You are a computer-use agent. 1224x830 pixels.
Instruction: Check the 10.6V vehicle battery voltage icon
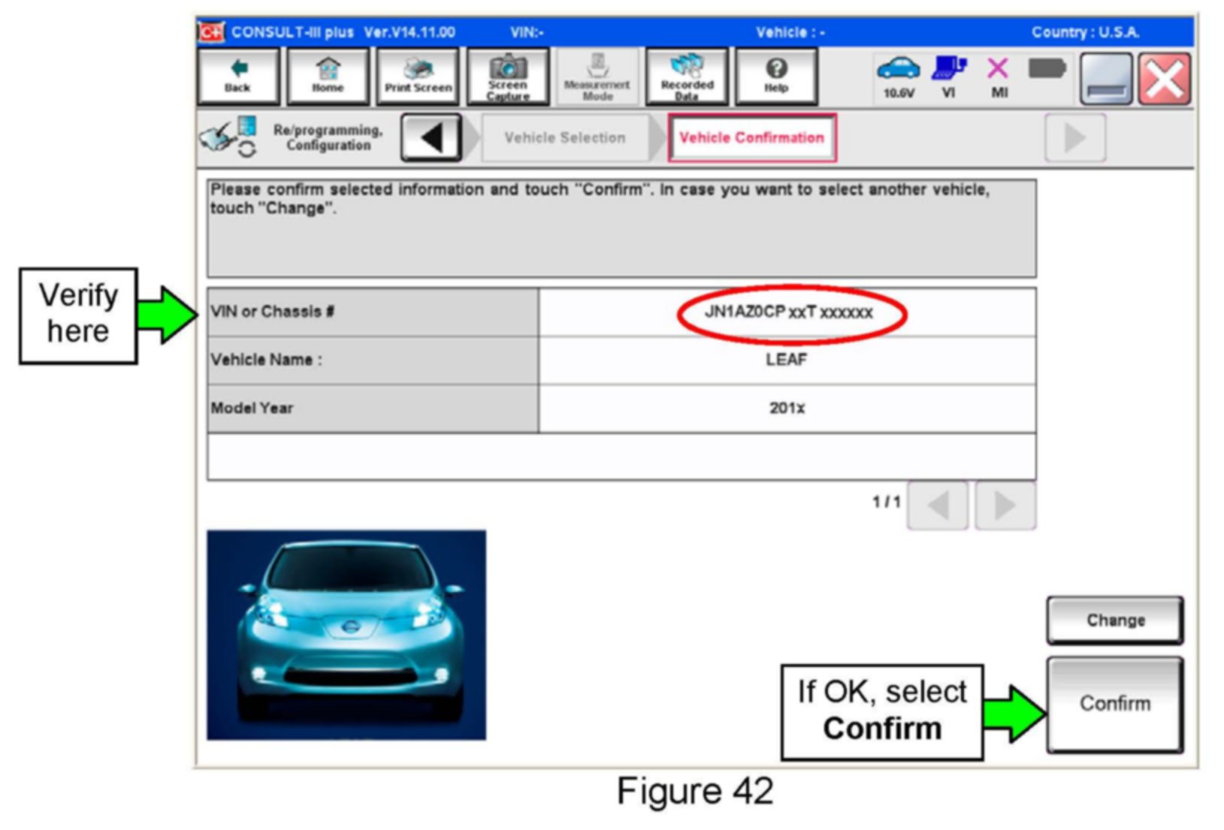click(x=899, y=76)
